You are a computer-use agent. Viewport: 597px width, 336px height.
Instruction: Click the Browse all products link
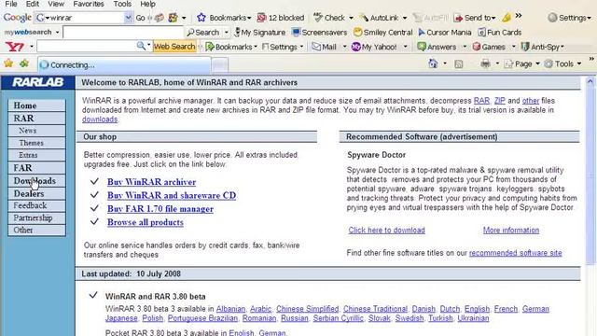click(x=146, y=222)
